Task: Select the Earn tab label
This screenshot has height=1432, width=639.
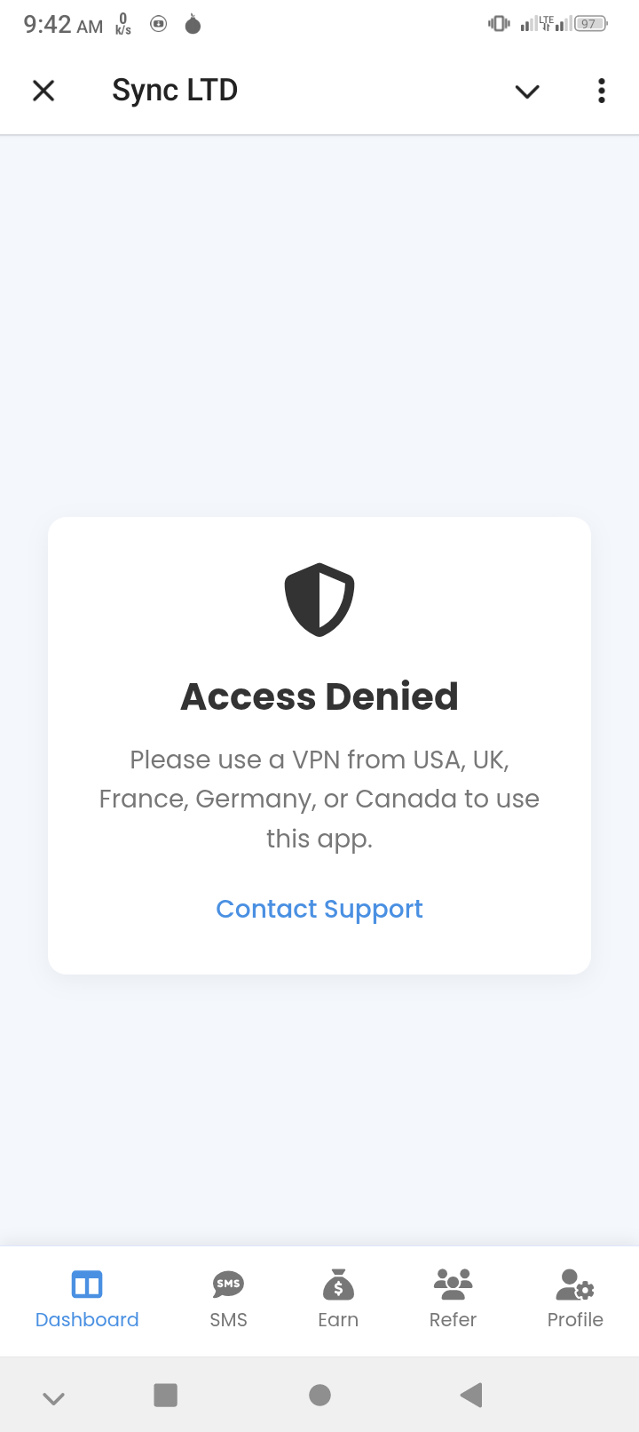Action: (x=338, y=1320)
